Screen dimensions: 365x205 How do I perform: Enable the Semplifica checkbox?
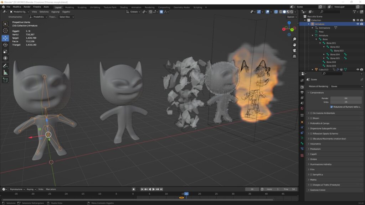tap(311, 174)
